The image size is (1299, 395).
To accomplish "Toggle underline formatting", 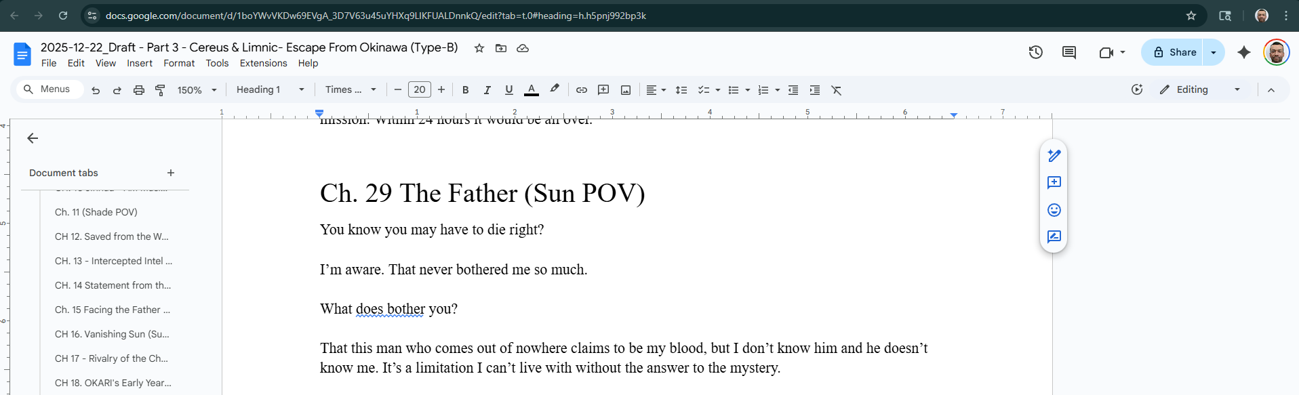I will point(508,90).
